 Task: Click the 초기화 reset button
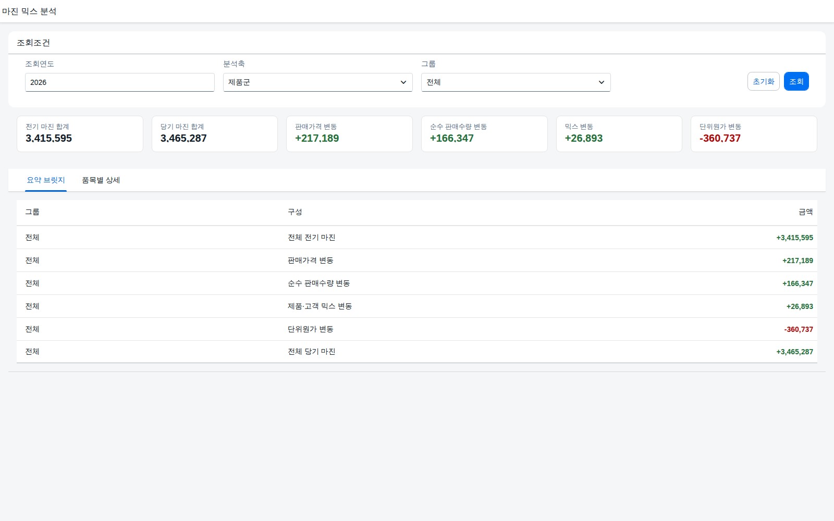[x=763, y=81]
